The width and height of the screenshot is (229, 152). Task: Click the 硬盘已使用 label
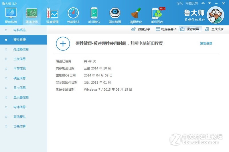64,61
